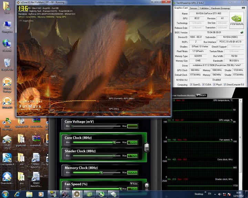Click the empty Core Voltage value field

[133, 126]
